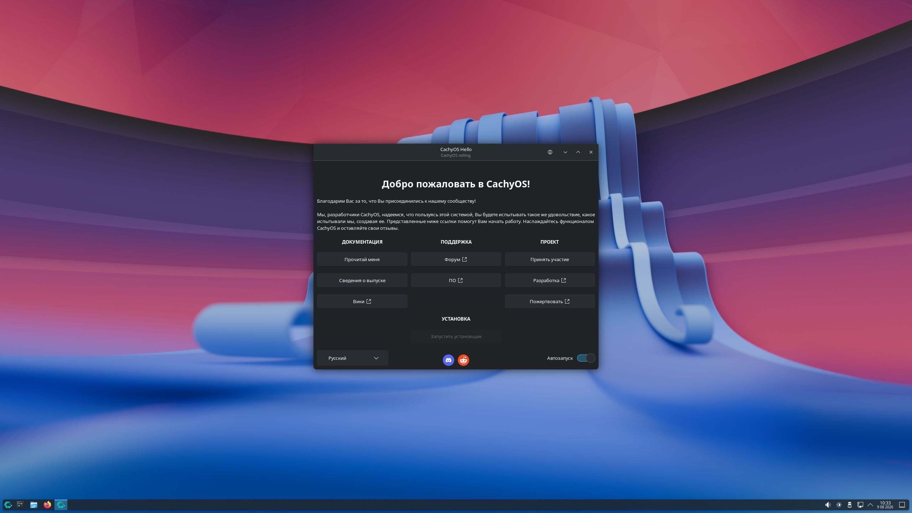Click the ПРОЕКТ heading
The image size is (912, 513).
pyautogui.click(x=550, y=242)
